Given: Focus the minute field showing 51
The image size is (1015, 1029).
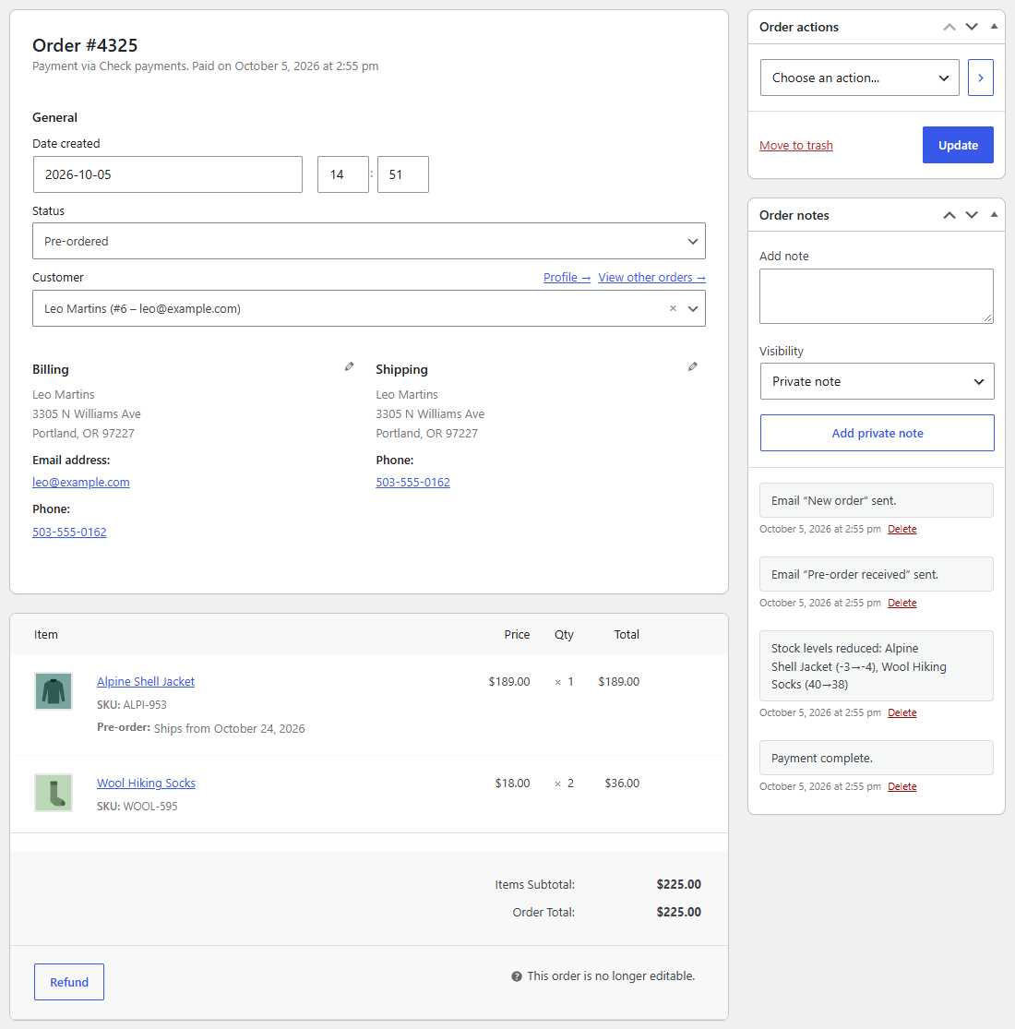Looking at the screenshot, I should 403,174.
